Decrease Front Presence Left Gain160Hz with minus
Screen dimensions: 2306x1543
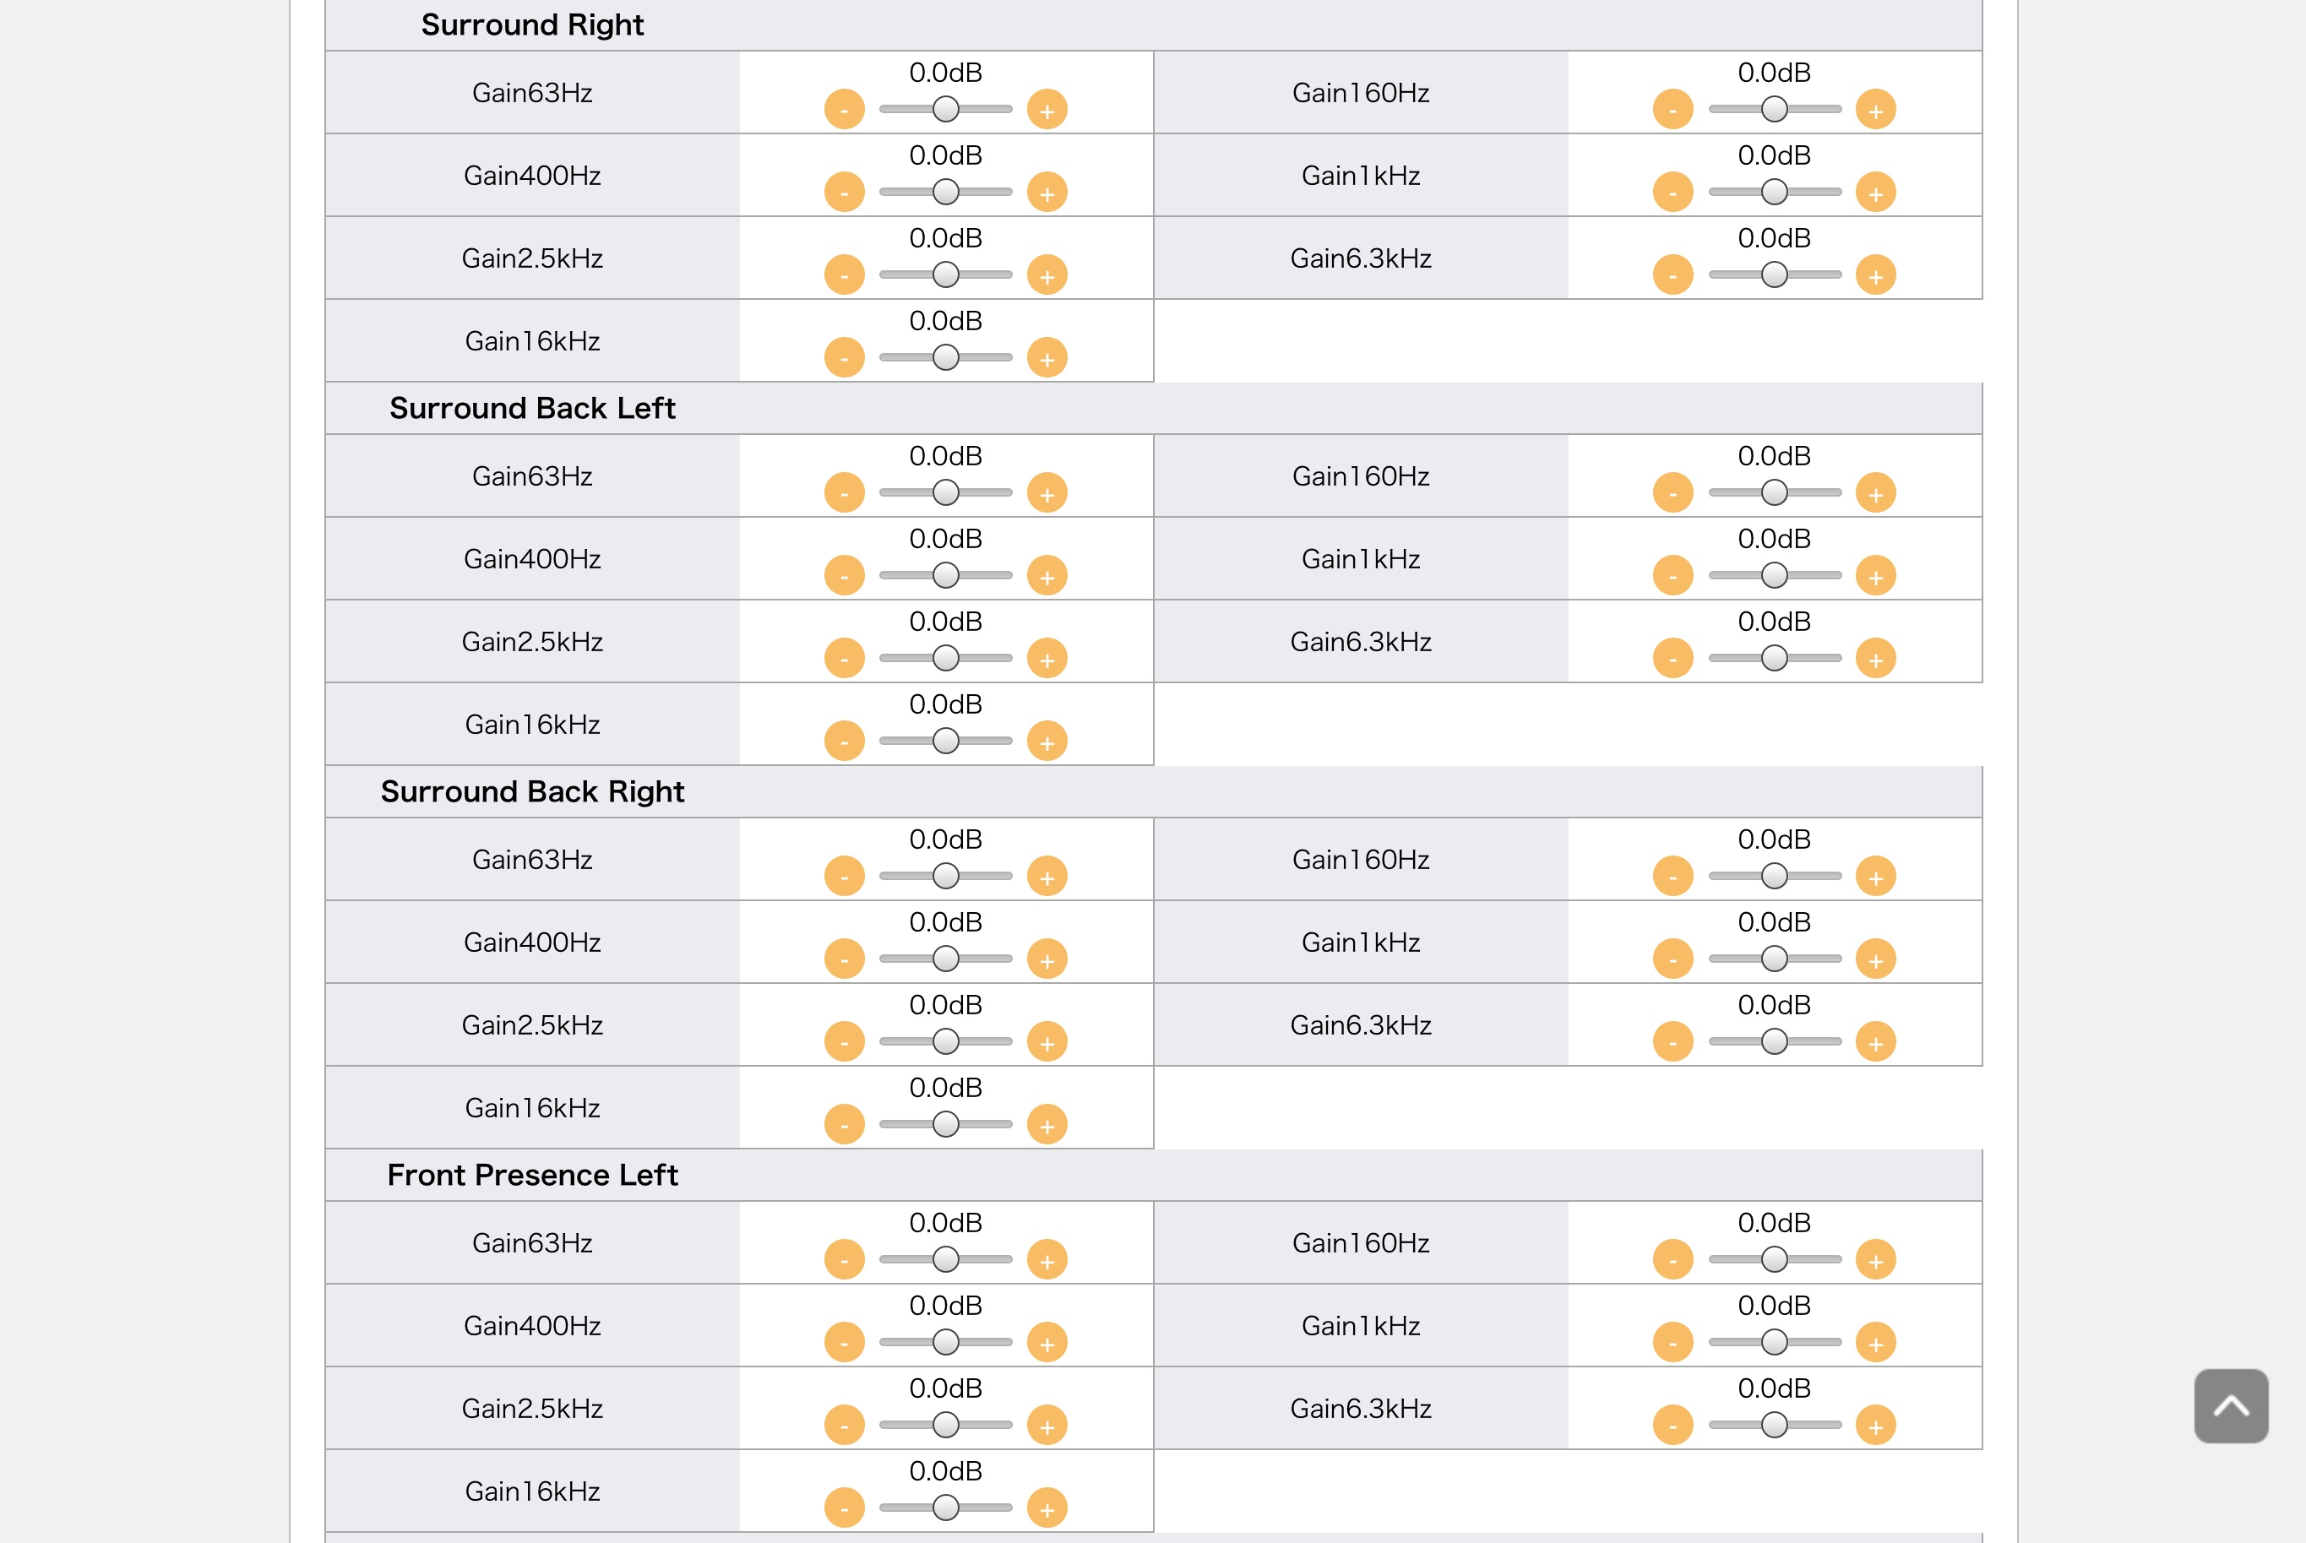point(1672,1259)
